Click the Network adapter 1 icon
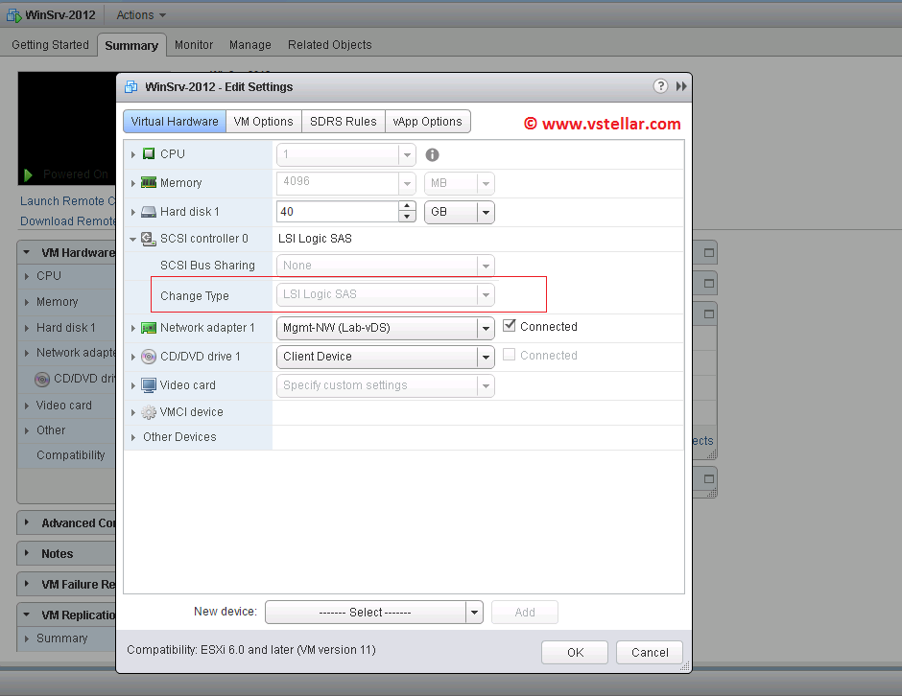 click(149, 328)
